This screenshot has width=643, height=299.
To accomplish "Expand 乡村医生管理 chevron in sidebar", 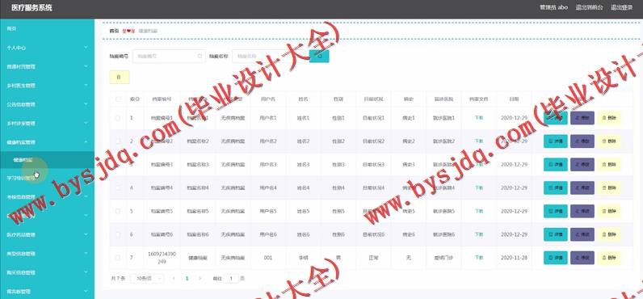I will tap(86, 85).
